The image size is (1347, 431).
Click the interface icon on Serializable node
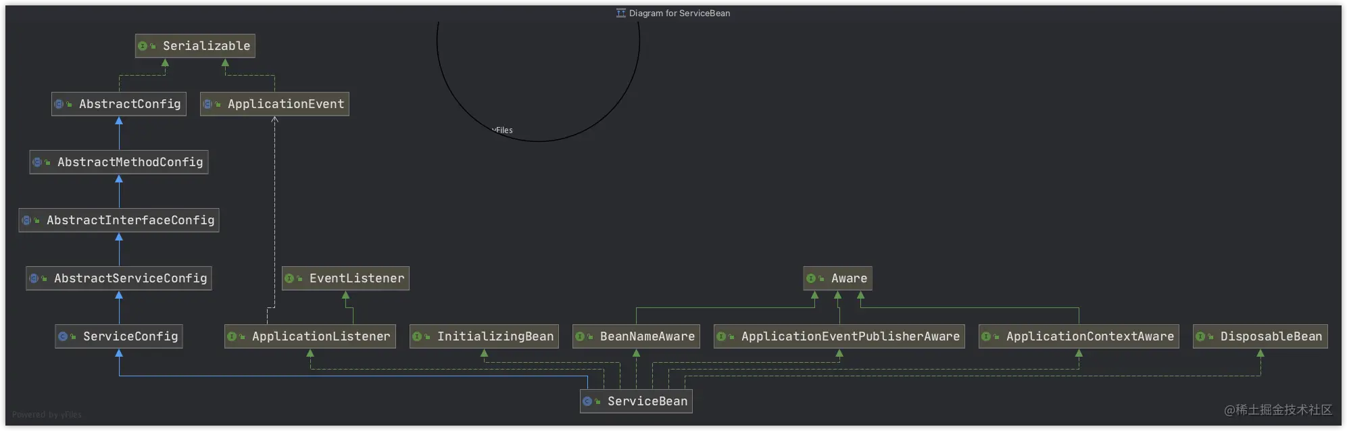pyautogui.click(x=143, y=46)
